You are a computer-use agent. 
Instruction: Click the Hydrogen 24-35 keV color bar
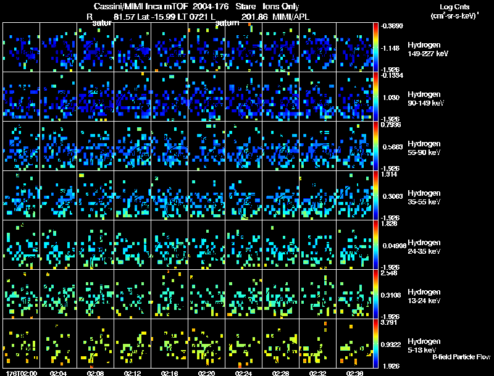point(375,245)
